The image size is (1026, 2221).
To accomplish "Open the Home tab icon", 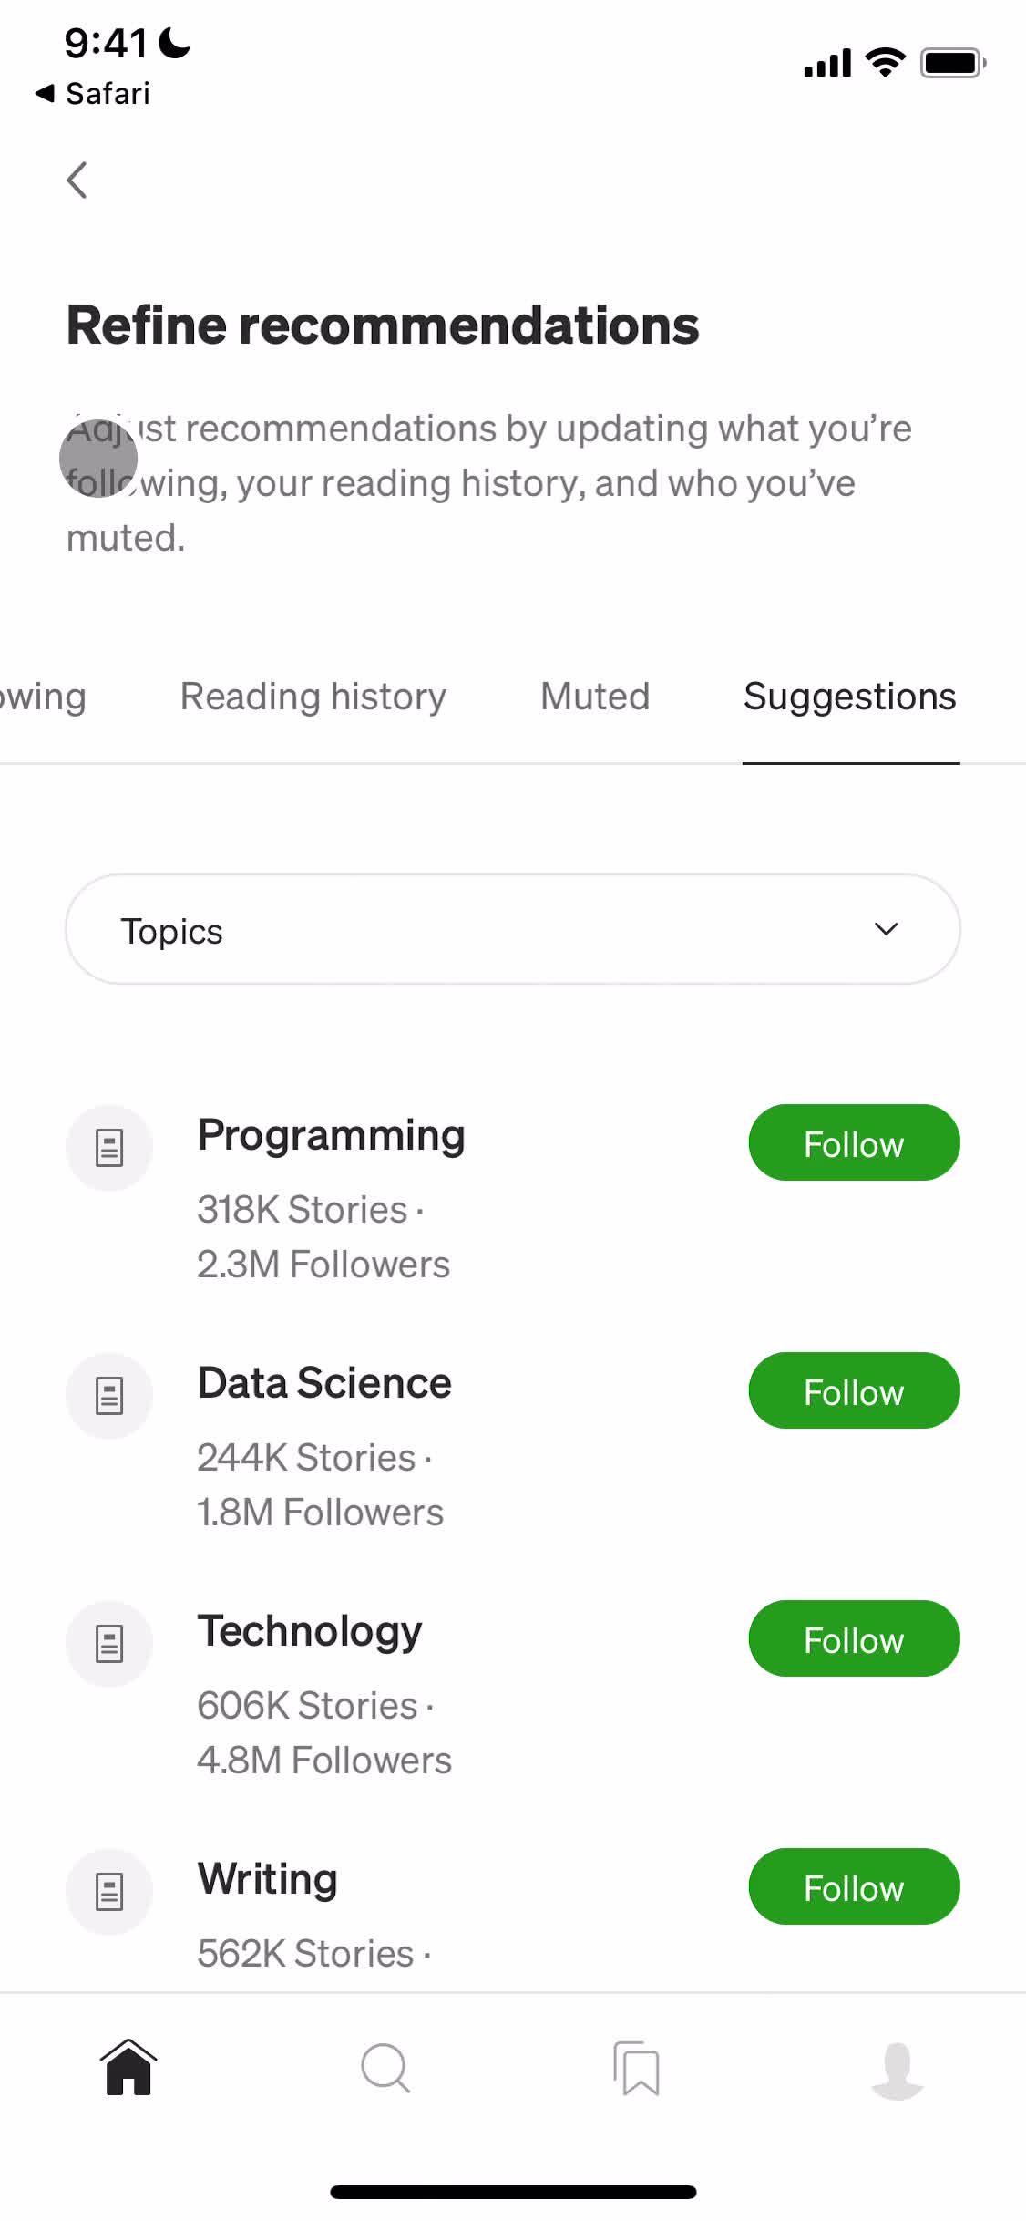I will pyautogui.click(x=128, y=2068).
